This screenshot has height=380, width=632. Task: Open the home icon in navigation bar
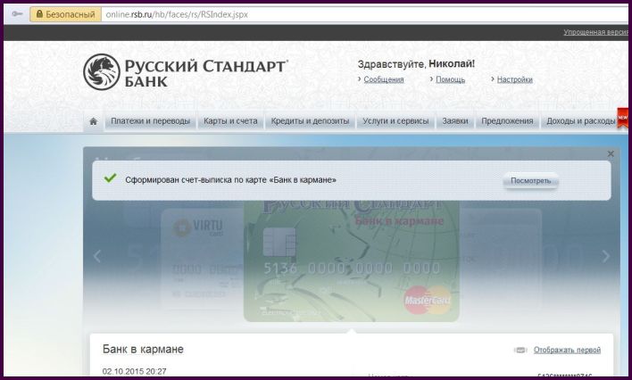[94, 121]
